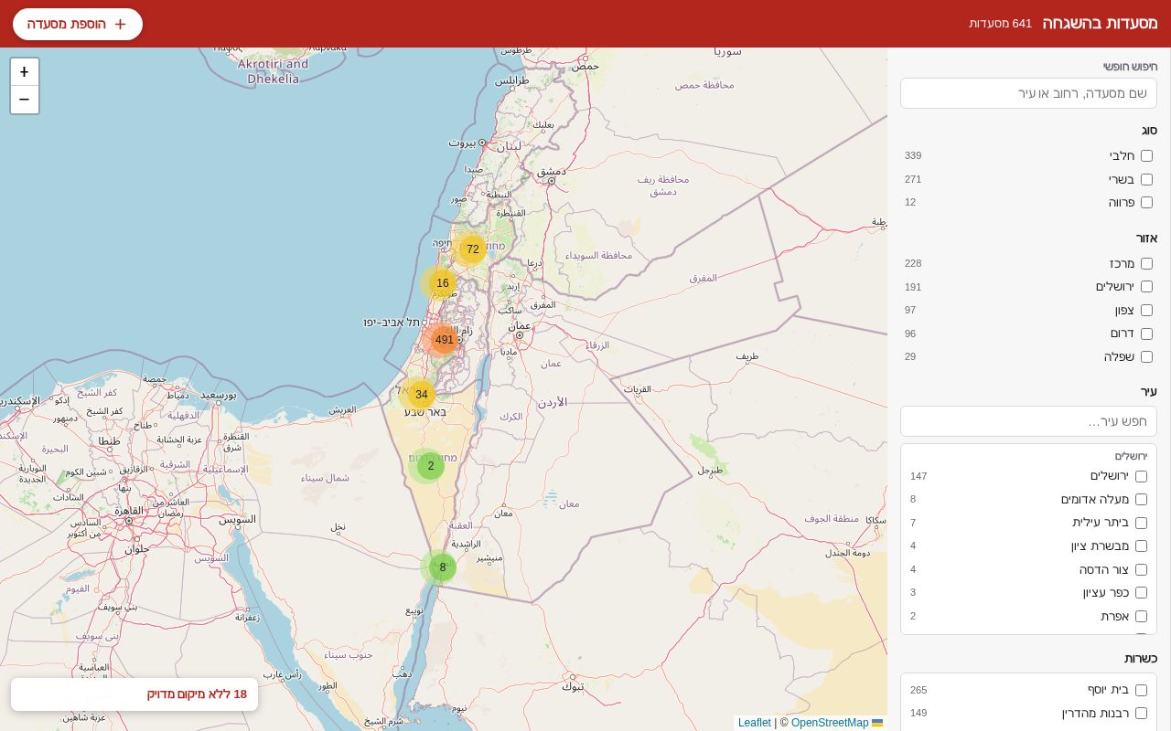Check the מרכז region filter
Viewport: 1171px width, 731px height.
point(1146,263)
